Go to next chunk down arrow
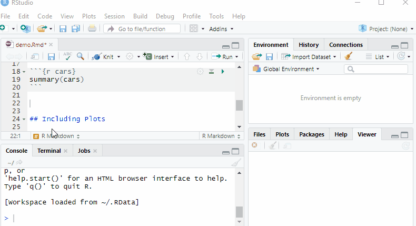This screenshot has height=226, width=416. [200, 56]
